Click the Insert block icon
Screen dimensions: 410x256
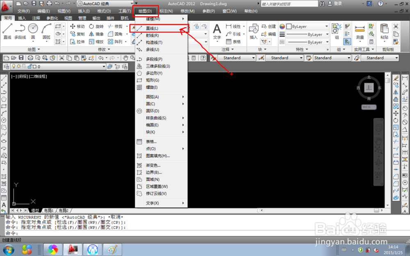coord(253,32)
